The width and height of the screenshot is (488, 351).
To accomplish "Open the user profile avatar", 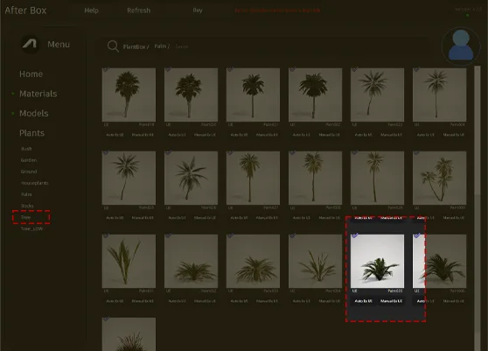I will pyautogui.click(x=461, y=46).
